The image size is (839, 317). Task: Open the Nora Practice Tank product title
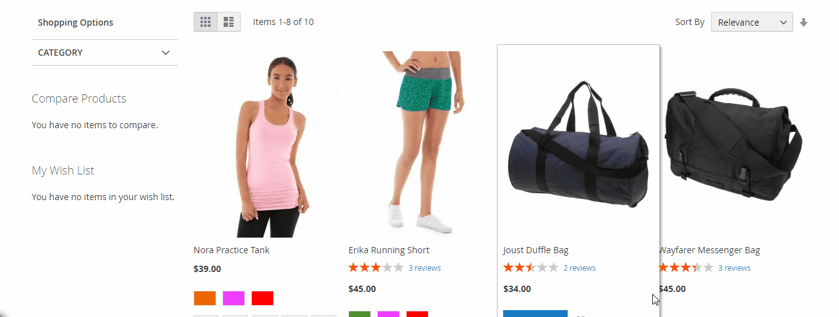point(231,250)
